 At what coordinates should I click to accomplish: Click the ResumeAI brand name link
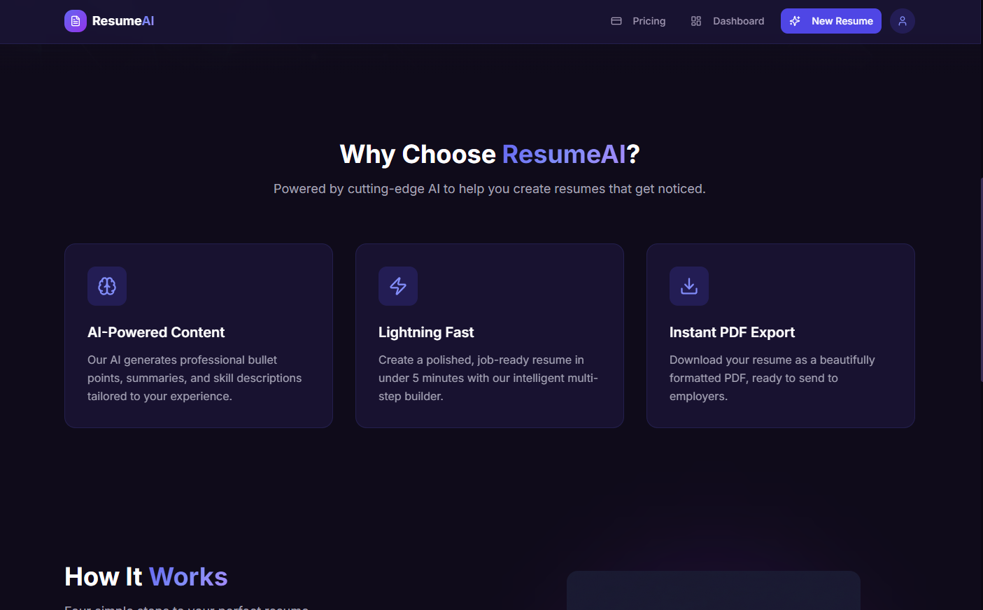(x=123, y=21)
